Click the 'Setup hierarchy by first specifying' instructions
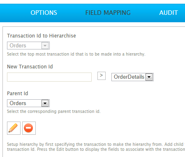 (96, 144)
